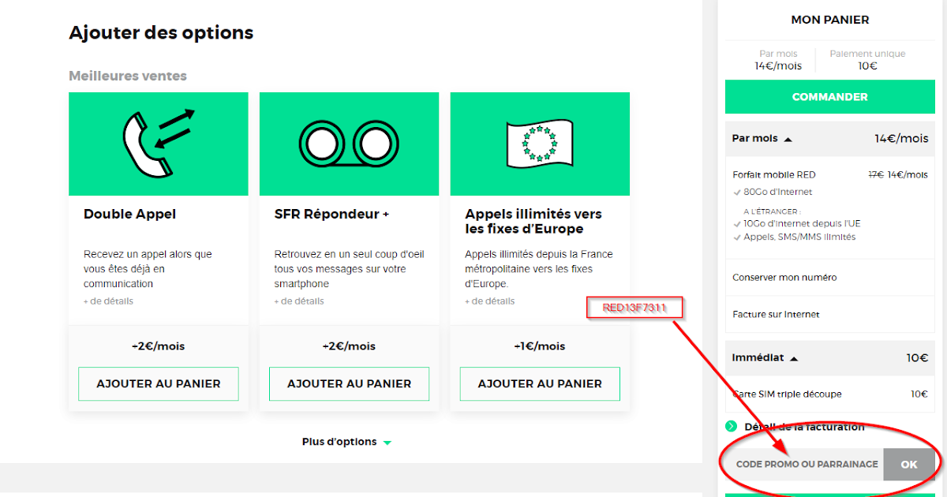Select the Double Appel phone icon
The height and width of the screenshot is (497, 947).
[158, 144]
